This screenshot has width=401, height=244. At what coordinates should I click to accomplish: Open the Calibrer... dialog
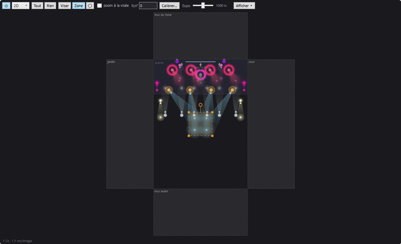[169, 6]
